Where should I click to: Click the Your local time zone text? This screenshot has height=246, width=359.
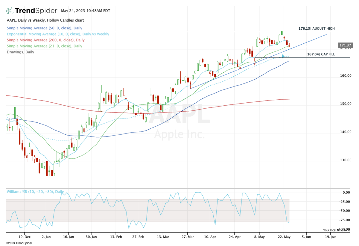pyautogui.click(x=336, y=230)
